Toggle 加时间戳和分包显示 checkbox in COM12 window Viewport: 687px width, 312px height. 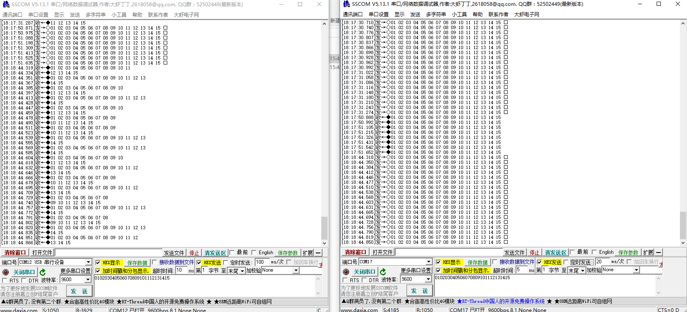(x=98, y=271)
